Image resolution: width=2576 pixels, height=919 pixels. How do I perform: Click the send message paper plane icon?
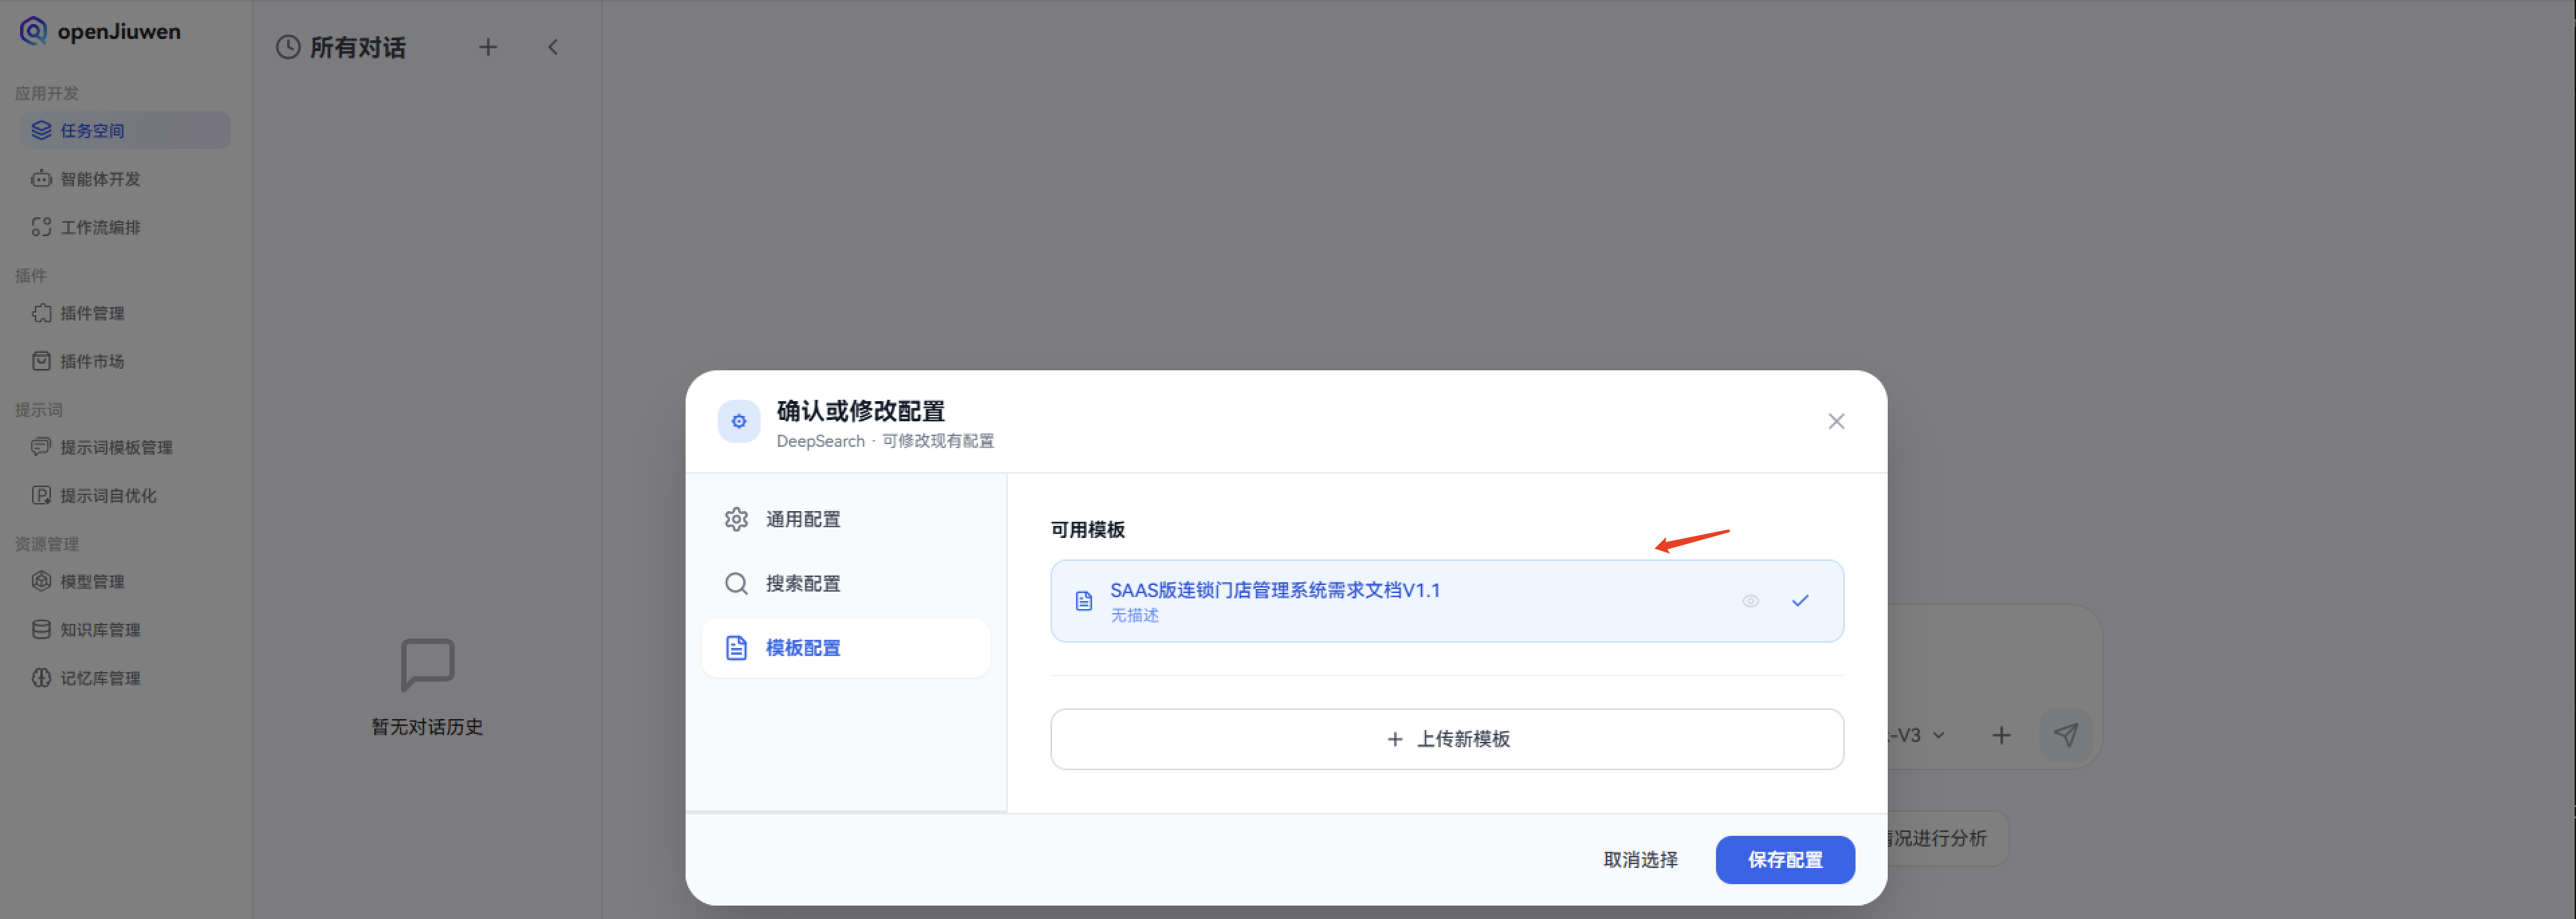click(2066, 735)
